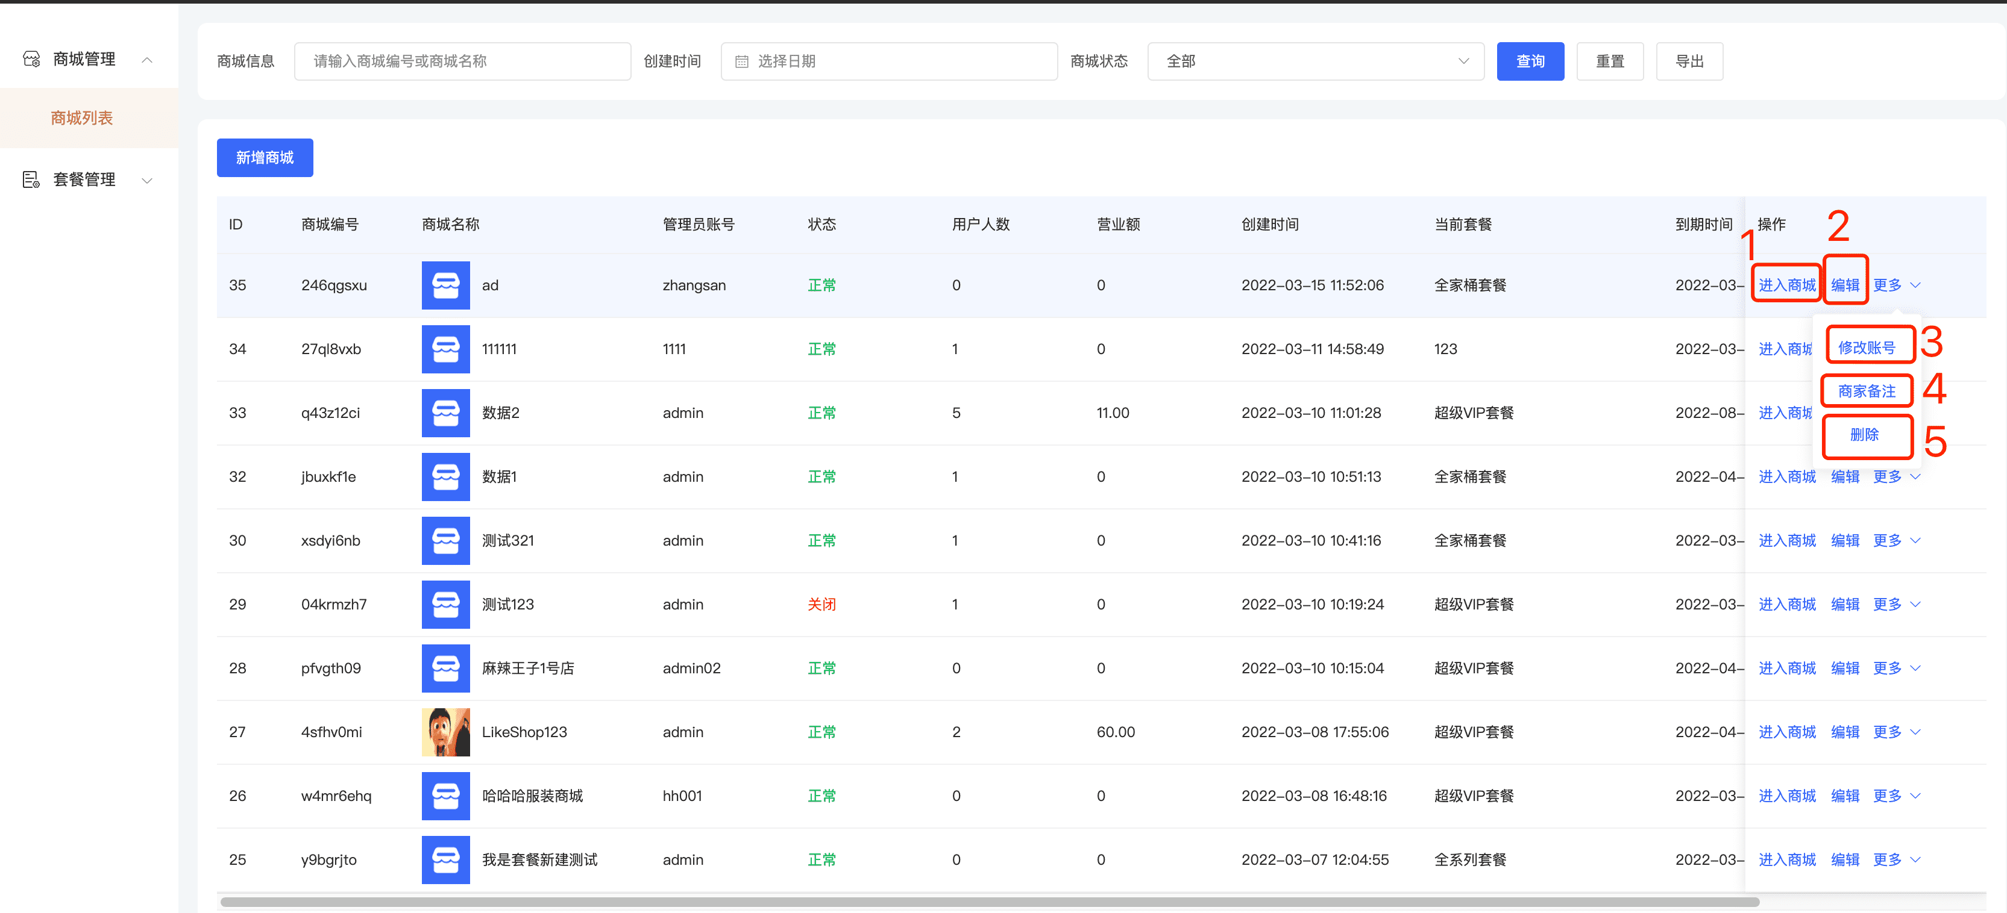Click the shop logo for store 测试321
Screen dimensions: 2007x913
(x=445, y=540)
